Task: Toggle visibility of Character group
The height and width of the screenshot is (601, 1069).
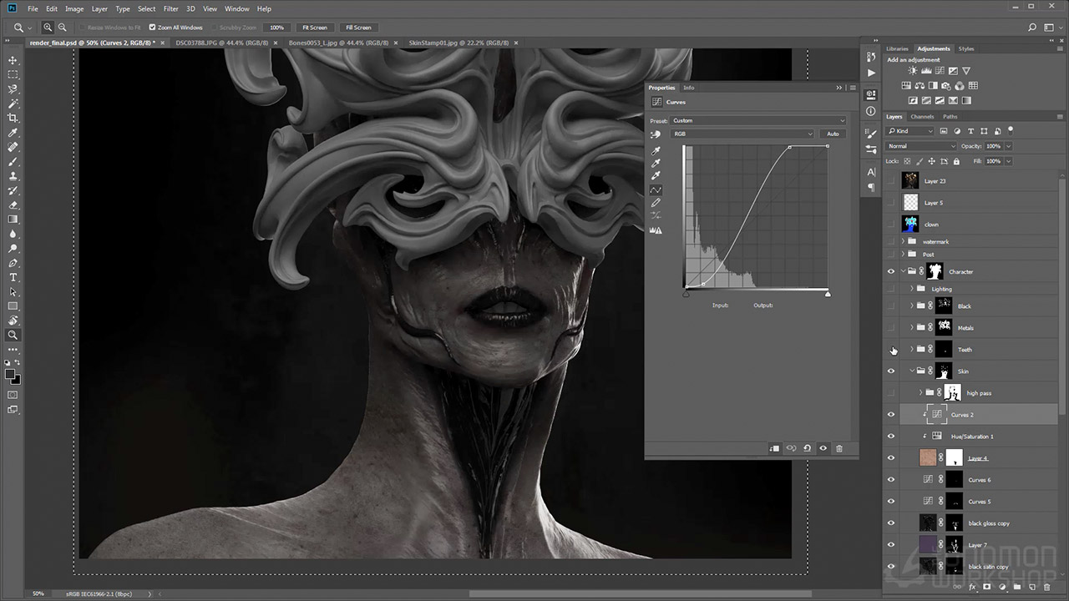Action: [891, 271]
